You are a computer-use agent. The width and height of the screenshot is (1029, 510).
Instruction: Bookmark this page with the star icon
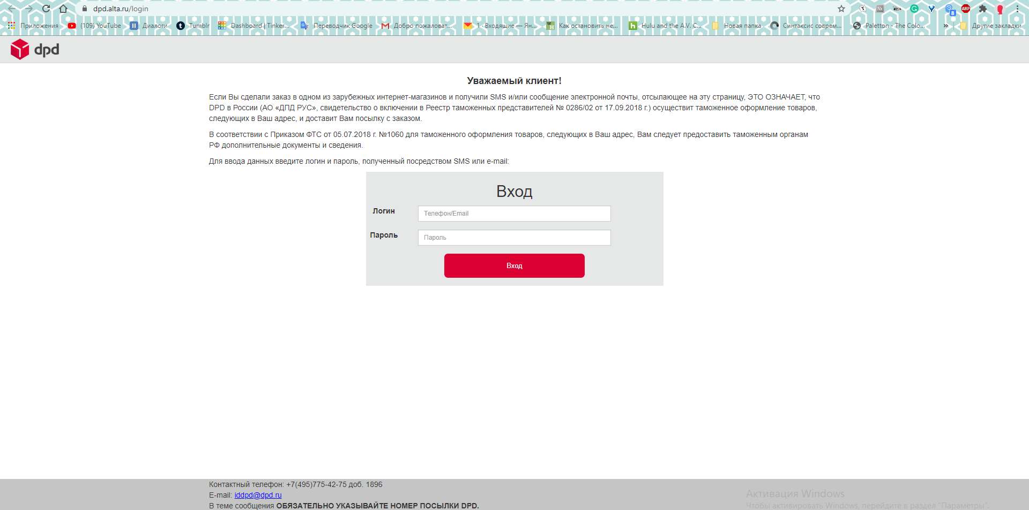(841, 9)
